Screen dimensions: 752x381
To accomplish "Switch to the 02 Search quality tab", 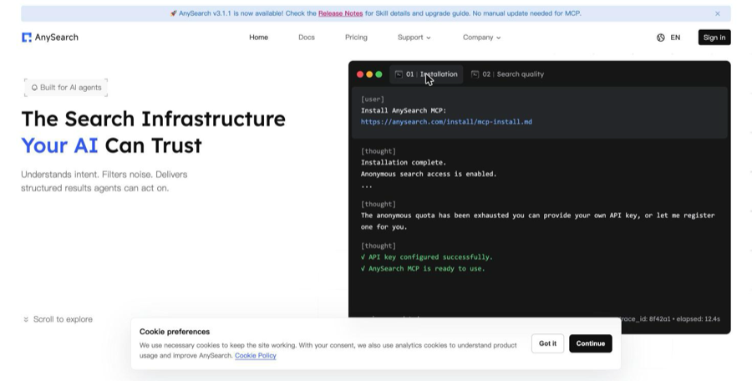I will [x=507, y=74].
